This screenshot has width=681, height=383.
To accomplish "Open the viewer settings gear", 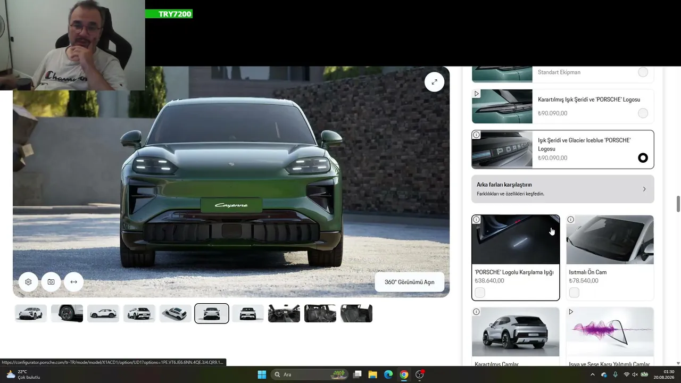I will tap(28, 282).
